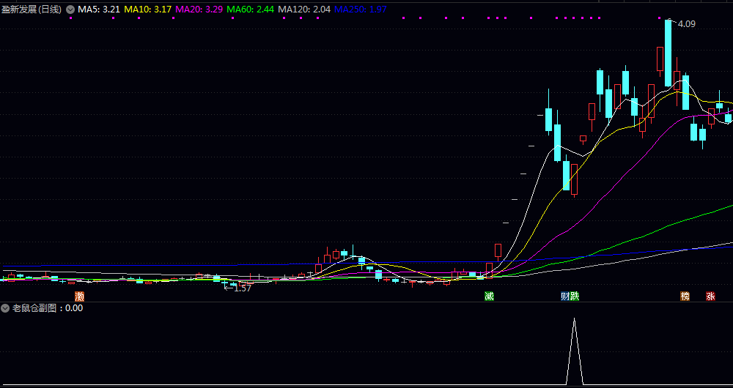Image resolution: width=733 pixels, height=388 pixels.
Task: Click the orange 榜 marker icon
Action: [685, 296]
